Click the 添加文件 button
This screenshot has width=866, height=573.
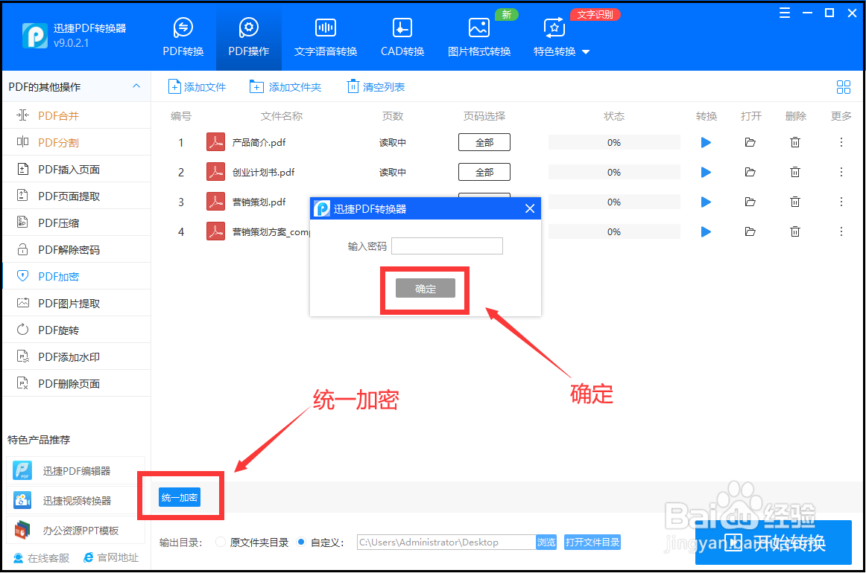[197, 86]
